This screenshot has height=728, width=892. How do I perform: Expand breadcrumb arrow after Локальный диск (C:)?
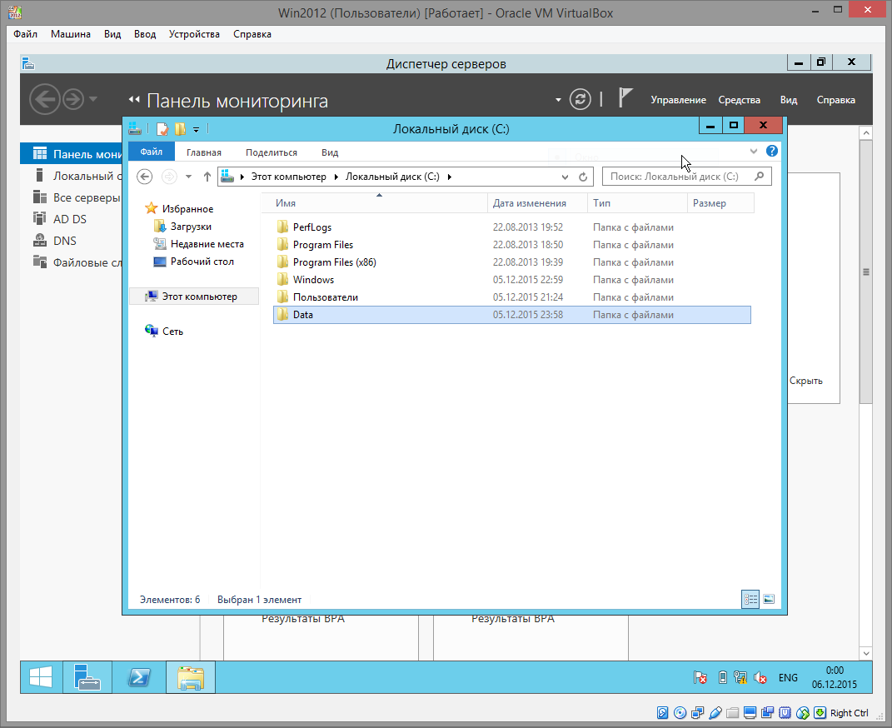click(x=450, y=177)
